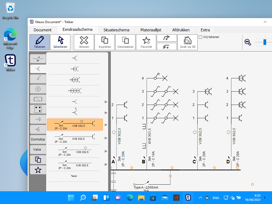
Task: Click the Varia category button
Action: coord(37,150)
